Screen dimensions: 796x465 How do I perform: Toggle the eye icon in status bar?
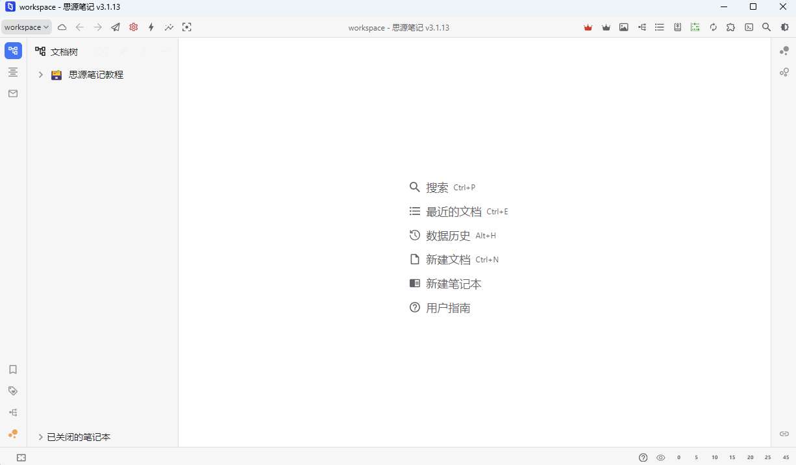click(661, 458)
